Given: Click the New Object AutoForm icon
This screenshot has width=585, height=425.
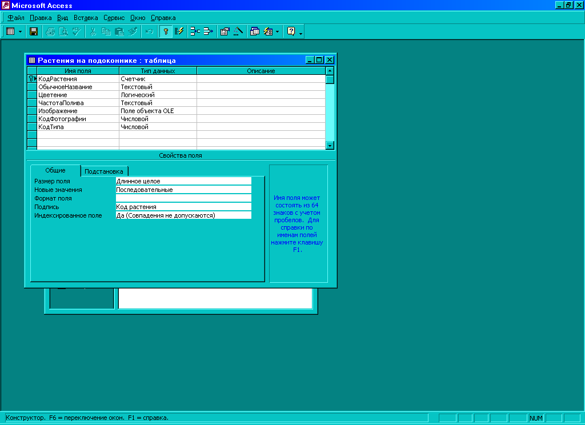Looking at the screenshot, I should (268, 31).
